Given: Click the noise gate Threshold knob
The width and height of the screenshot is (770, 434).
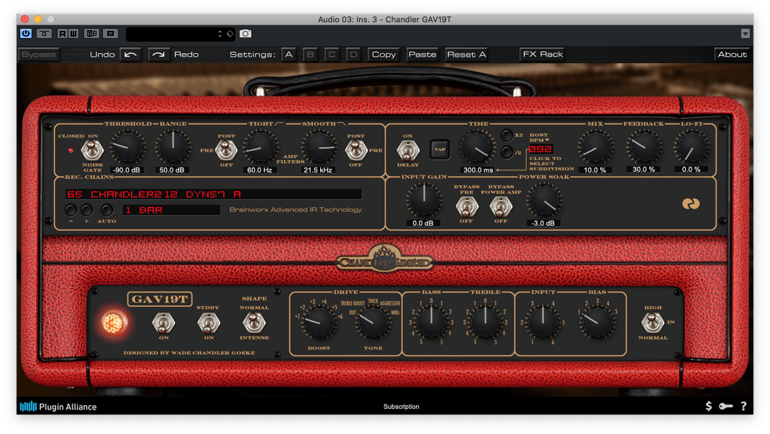Looking at the screenshot, I should (127, 147).
